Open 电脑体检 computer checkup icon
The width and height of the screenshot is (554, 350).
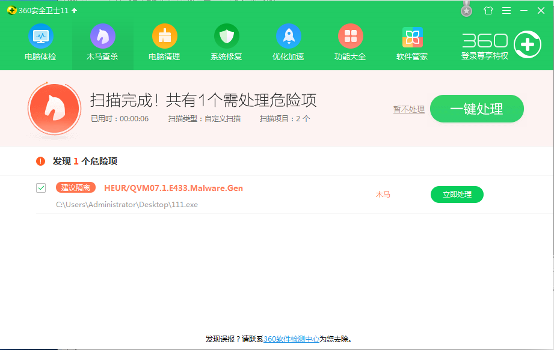[40, 37]
